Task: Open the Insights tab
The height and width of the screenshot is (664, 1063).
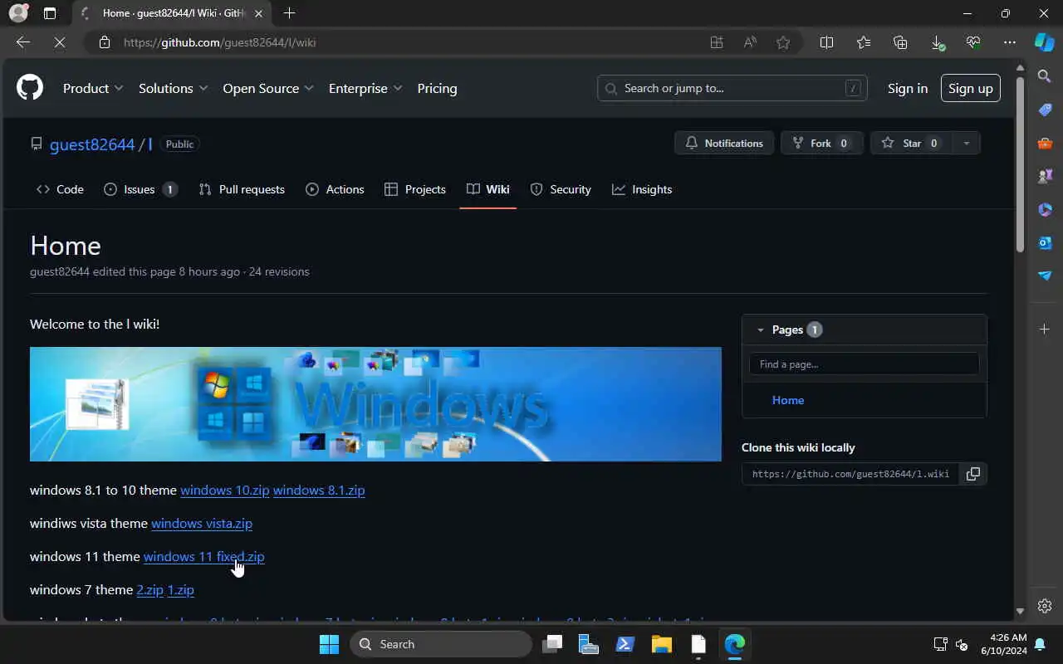Action: tap(642, 189)
